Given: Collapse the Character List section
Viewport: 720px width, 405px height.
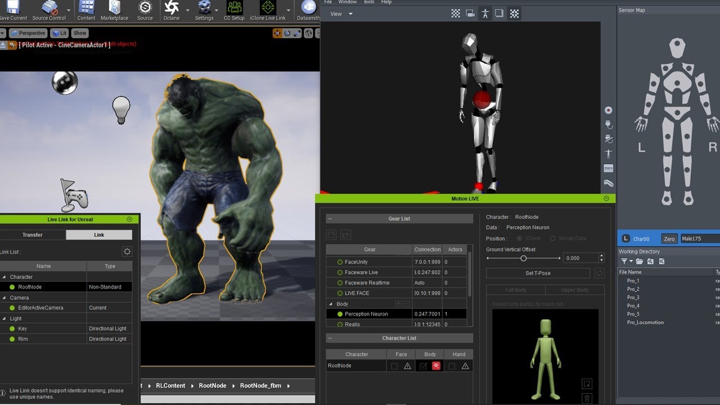Looking at the screenshot, I should pos(330,338).
